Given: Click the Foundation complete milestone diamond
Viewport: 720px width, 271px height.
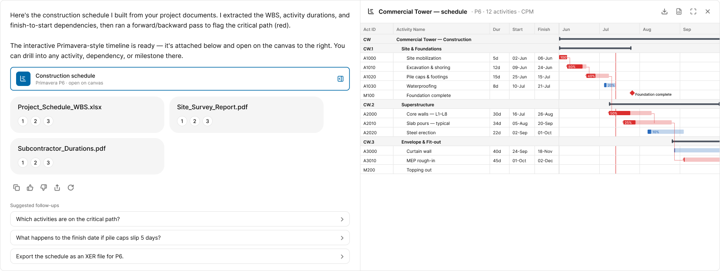Looking at the screenshot, I should 632,93.
